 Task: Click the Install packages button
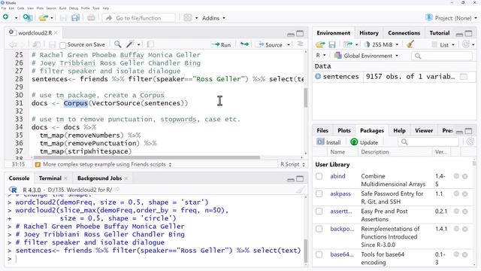[x=328, y=142]
